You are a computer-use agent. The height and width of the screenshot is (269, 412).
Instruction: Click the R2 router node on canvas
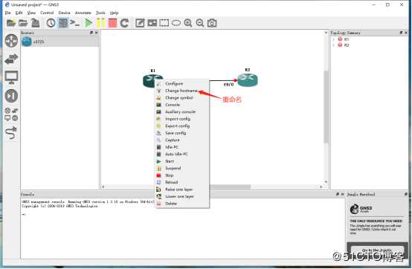point(247,80)
